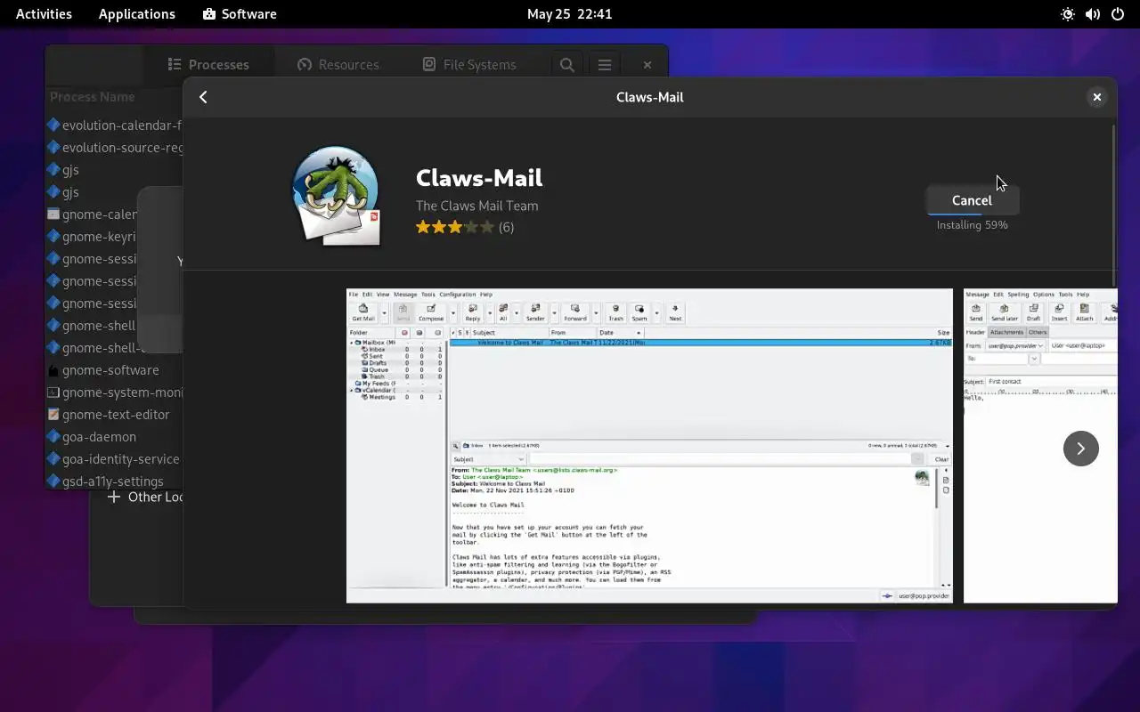The image size is (1140, 712).
Task: Select evolution-source-reg process row
Action: (x=114, y=148)
